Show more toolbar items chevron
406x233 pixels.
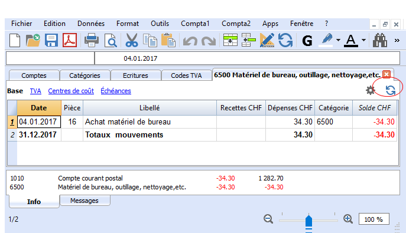[397, 40]
